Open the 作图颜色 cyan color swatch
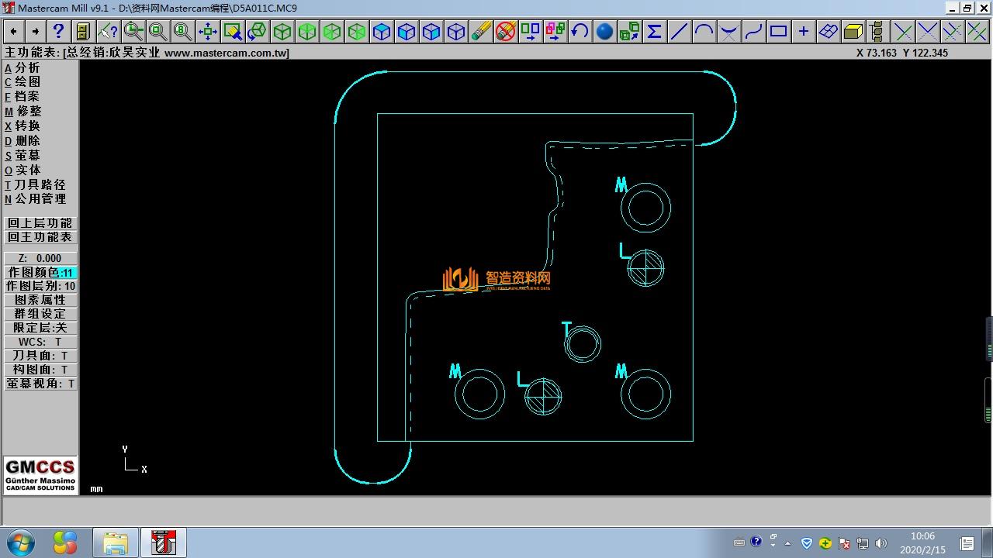The image size is (993, 558). (x=67, y=273)
